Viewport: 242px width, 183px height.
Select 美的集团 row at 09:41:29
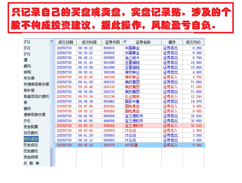[x=130, y=82]
